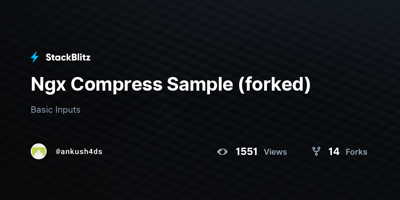Click the fork branch icon beside 14
Image resolution: width=400 pixels, height=200 pixels.
(x=316, y=152)
